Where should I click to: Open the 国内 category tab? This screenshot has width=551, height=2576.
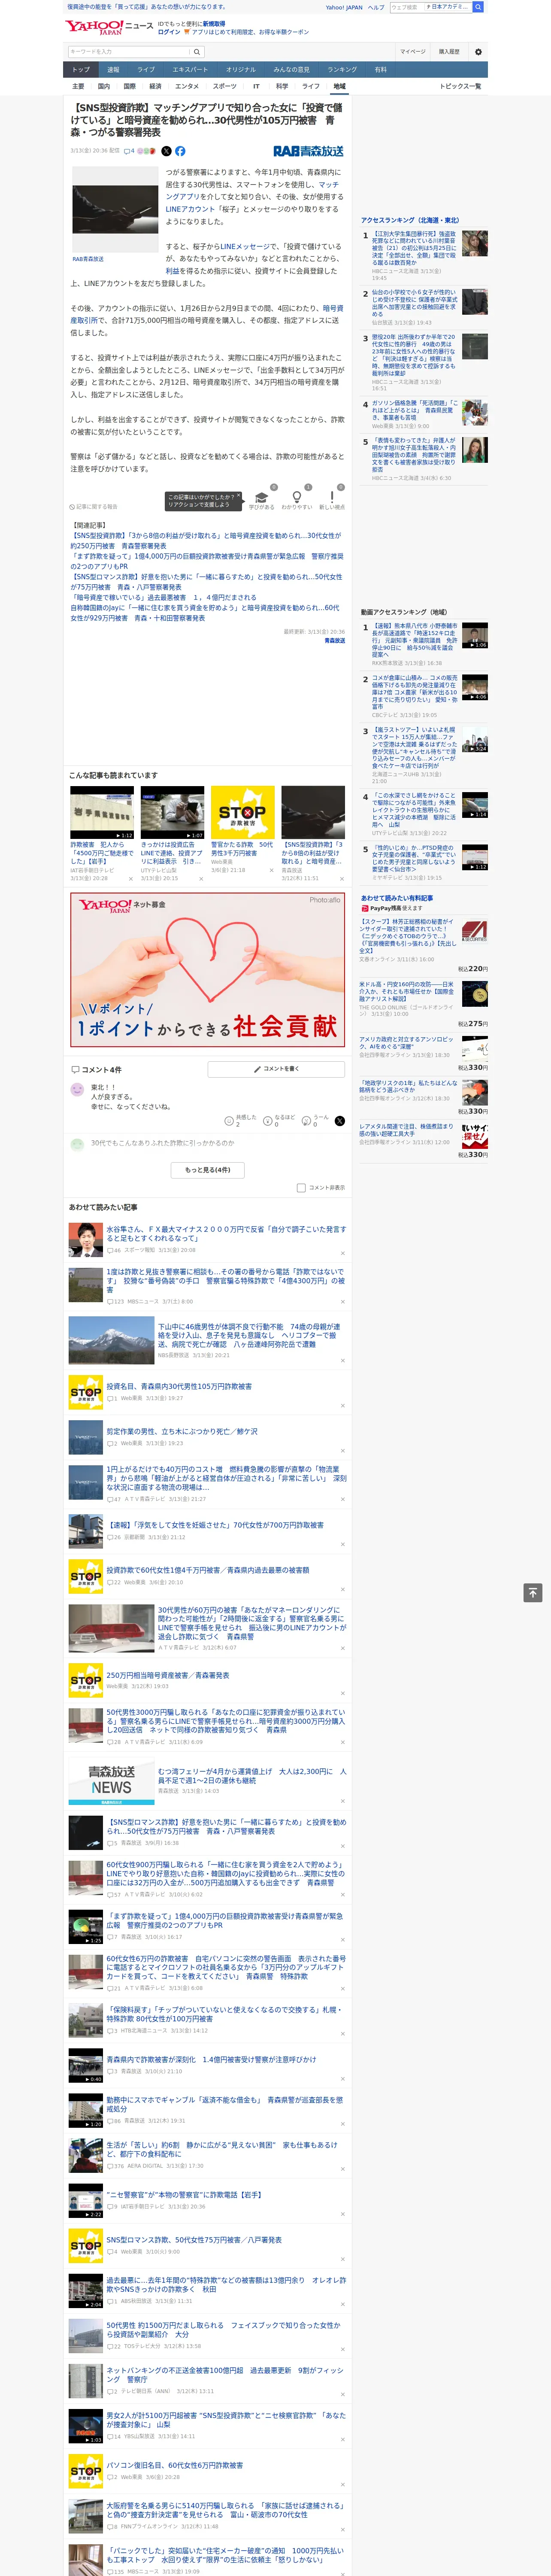click(x=104, y=86)
